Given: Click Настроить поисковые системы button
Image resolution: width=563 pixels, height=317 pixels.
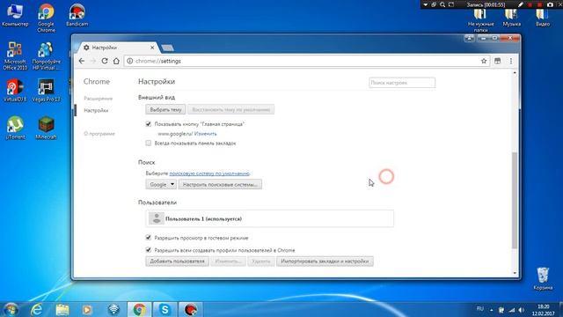Looking at the screenshot, I should click(220, 184).
